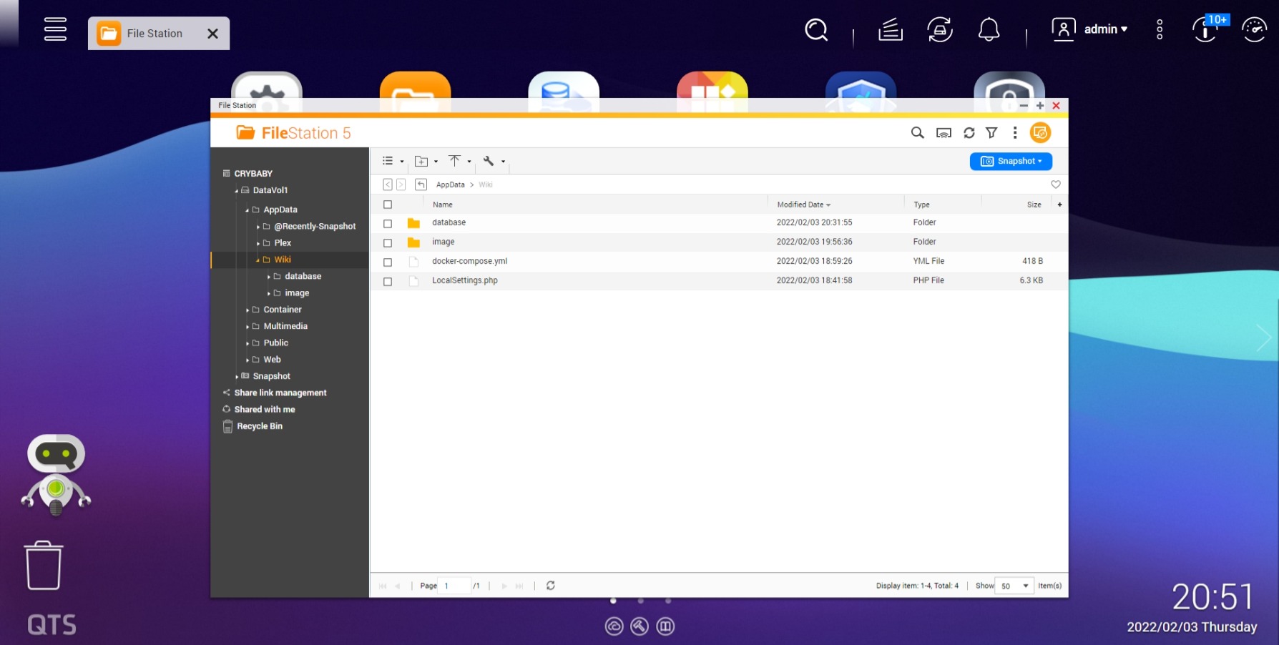Click AppData in the breadcrumb path
This screenshot has width=1279, height=645.
pos(450,184)
